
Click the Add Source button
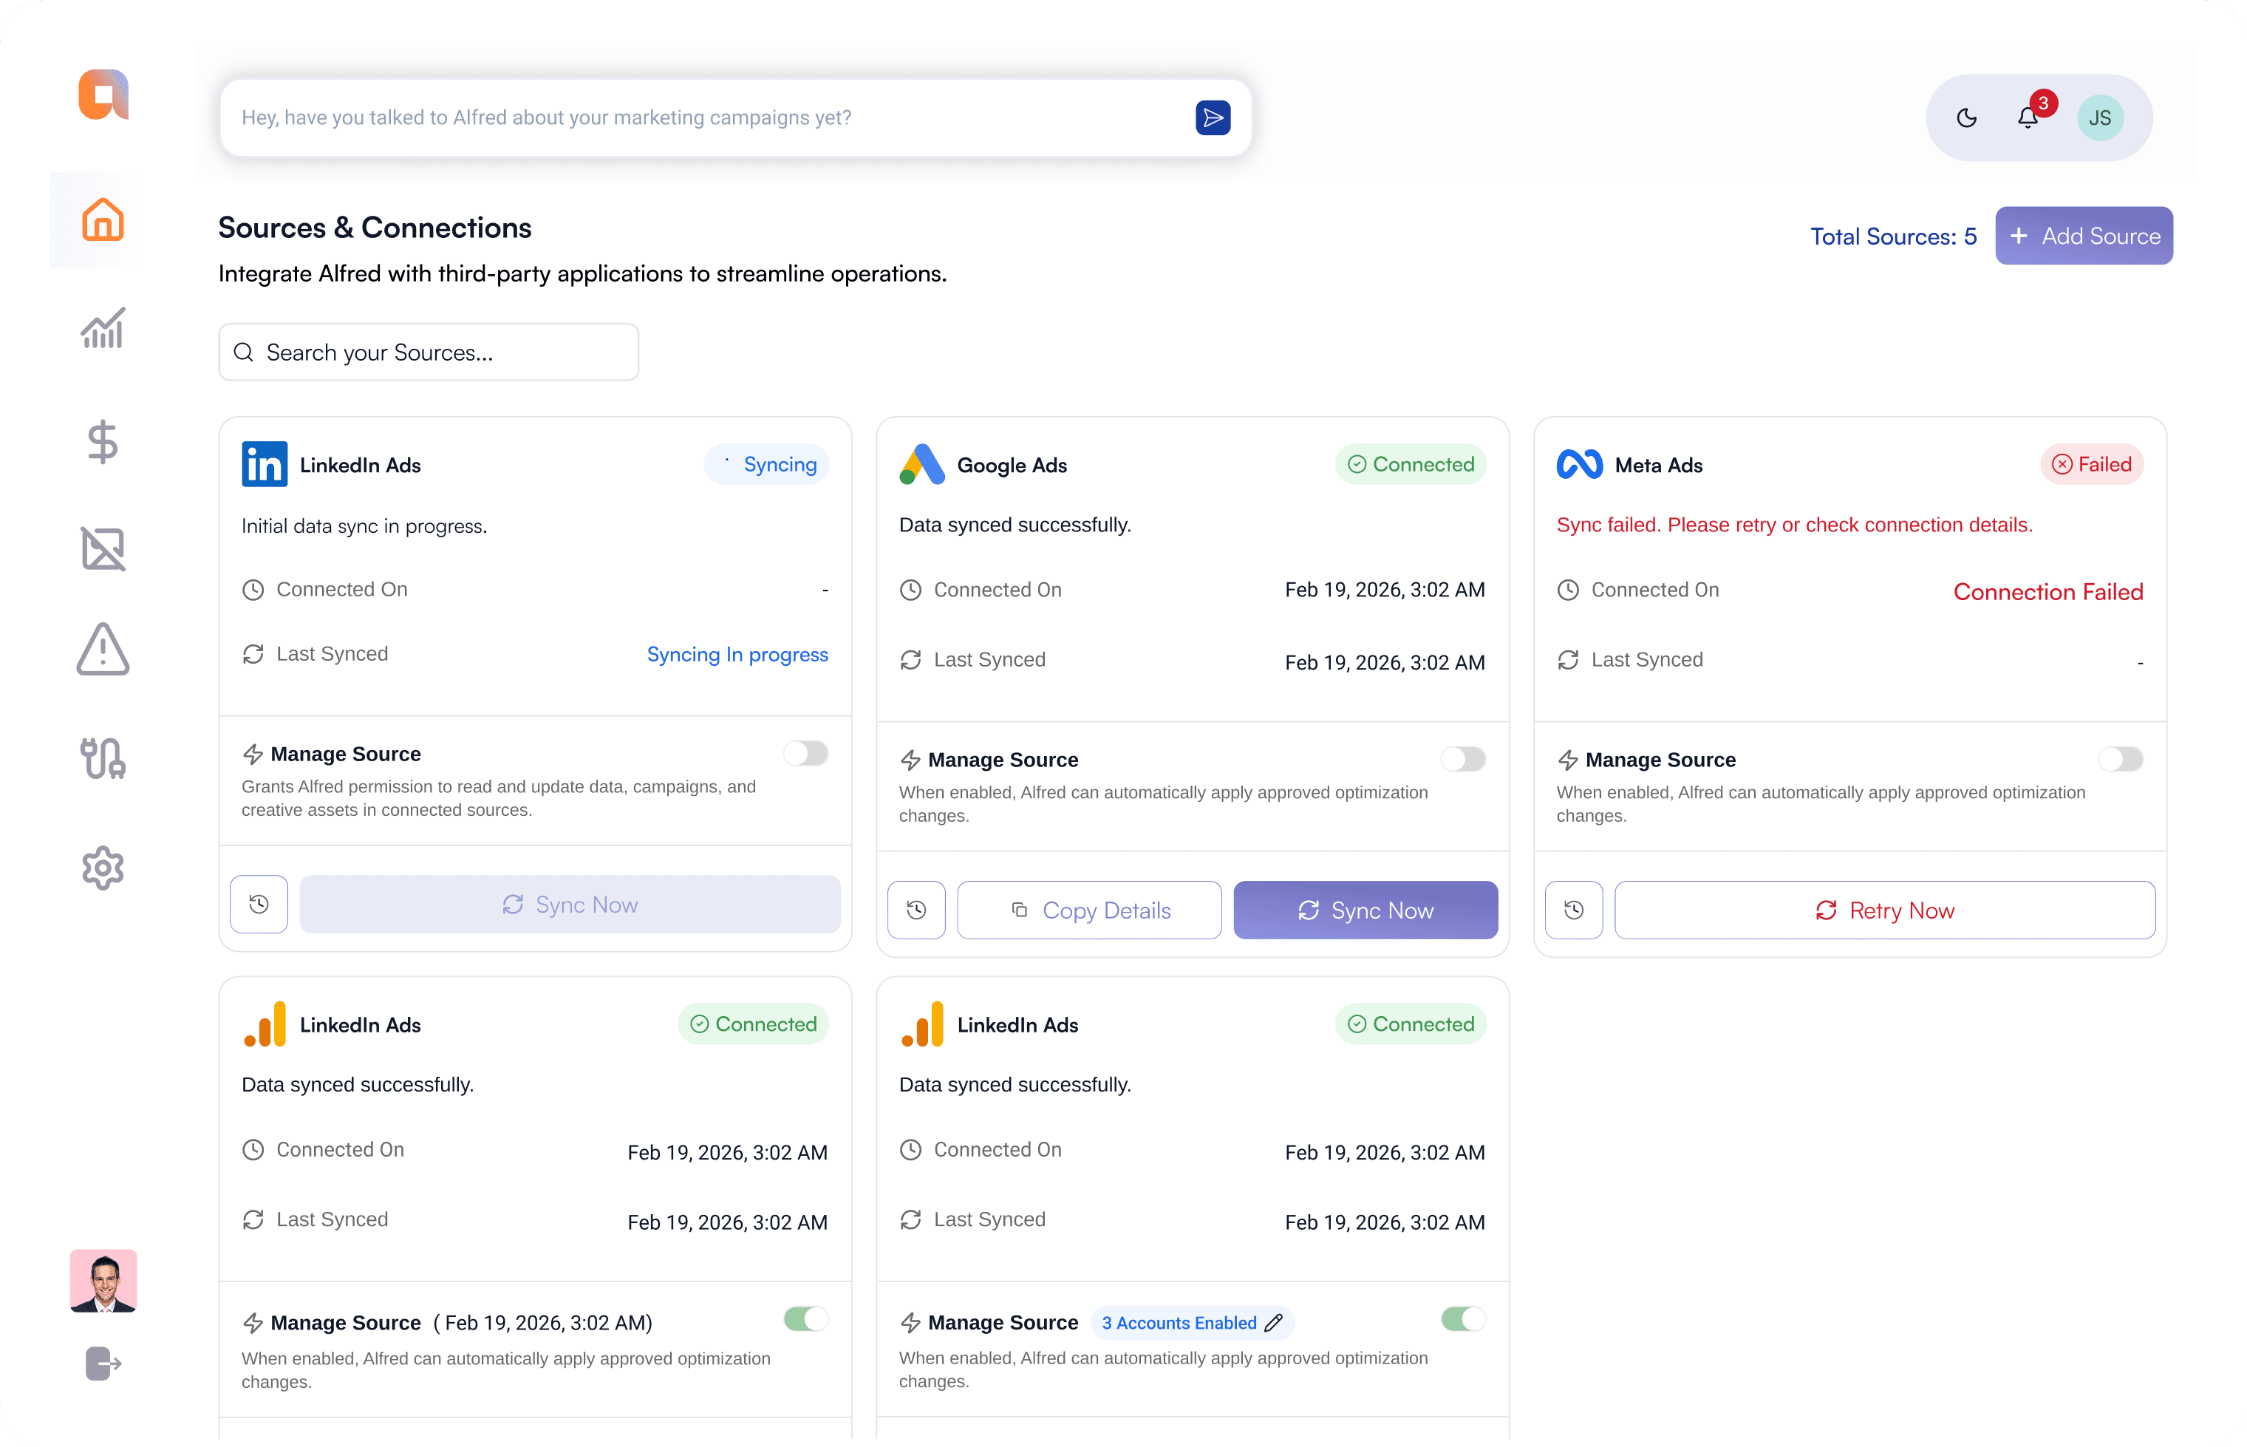[2083, 236]
